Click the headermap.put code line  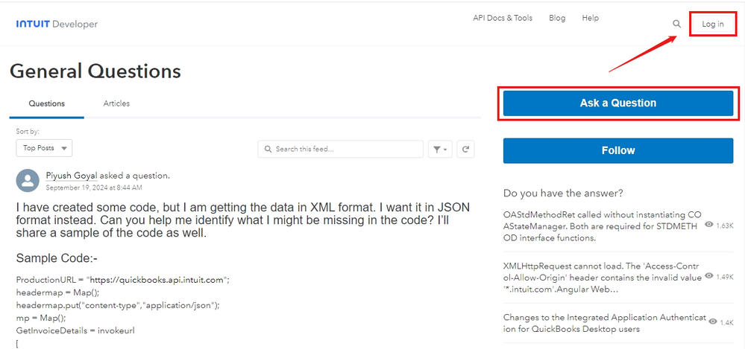[118, 305]
